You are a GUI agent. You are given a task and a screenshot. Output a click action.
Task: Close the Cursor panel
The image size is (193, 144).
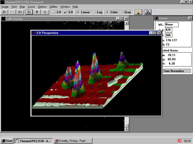point(190,18)
